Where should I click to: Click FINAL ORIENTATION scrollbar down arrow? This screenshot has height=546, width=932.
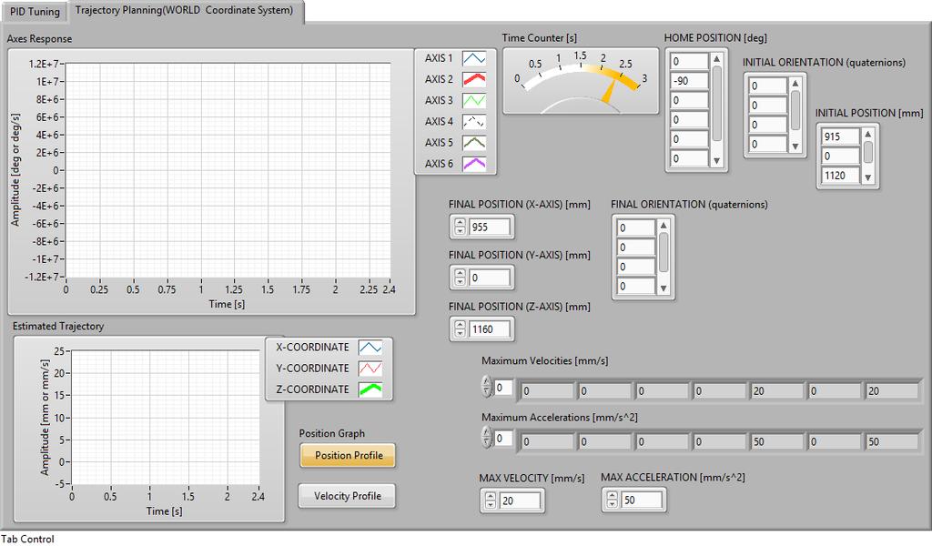coord(664,288)
